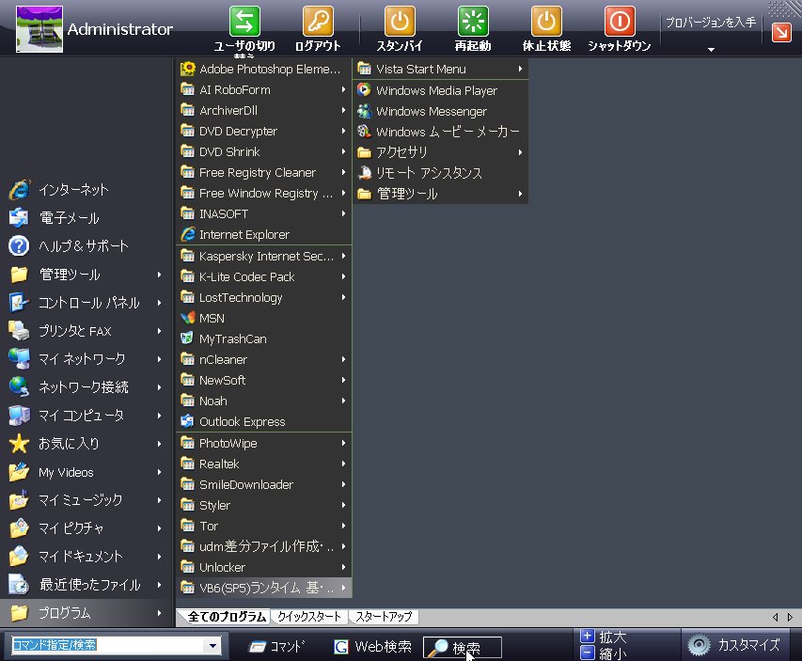This screenshot has width=802, height=661.
Task: Launch MSN from programs list
Action: (x=263, y=318)
